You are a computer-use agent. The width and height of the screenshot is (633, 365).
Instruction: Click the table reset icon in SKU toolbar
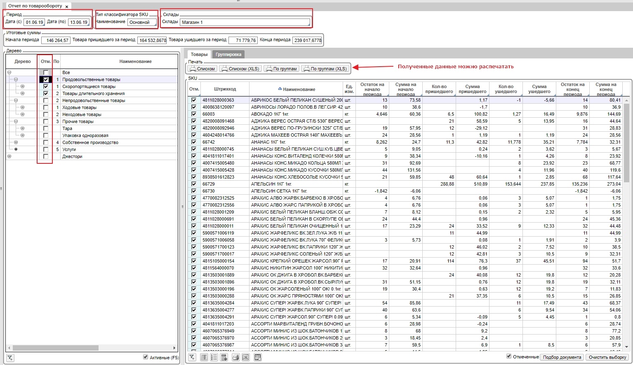tap(258, 357)
